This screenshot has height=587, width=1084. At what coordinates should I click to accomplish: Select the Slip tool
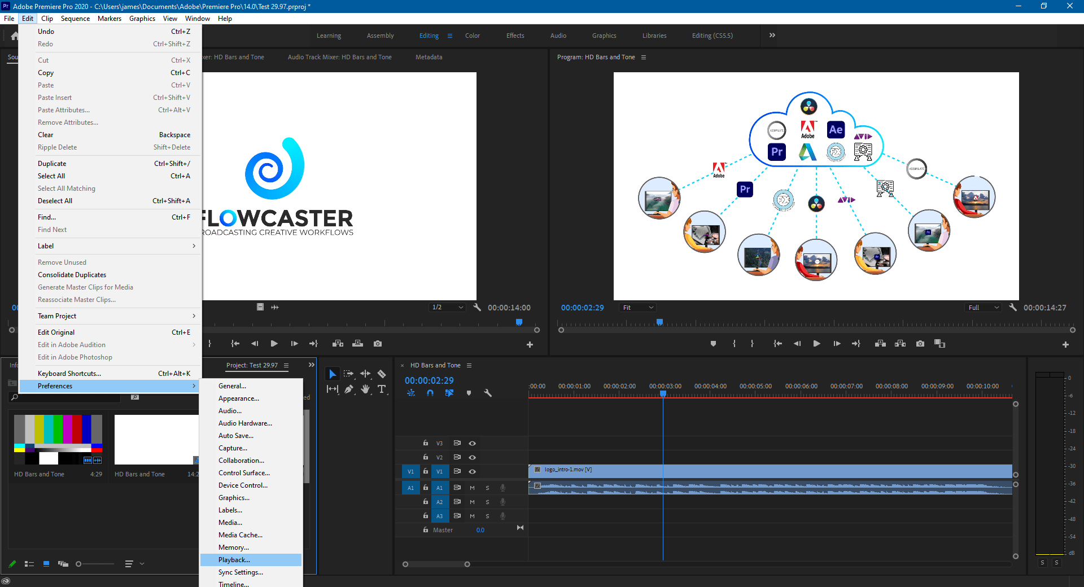coord(333,389)
